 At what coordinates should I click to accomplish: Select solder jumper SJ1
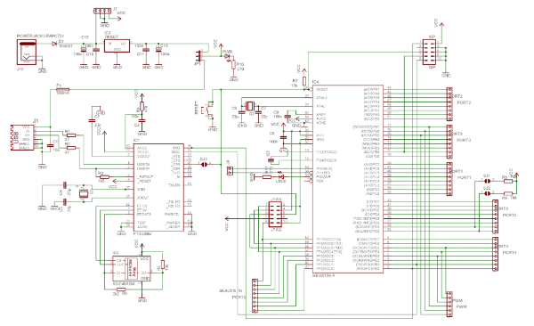[x=487, y=181]
